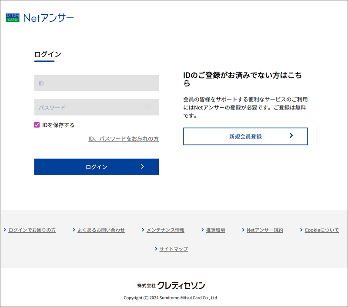
Task: Click the arrow icon on the blue ログイン button
Action: [142, 167]
